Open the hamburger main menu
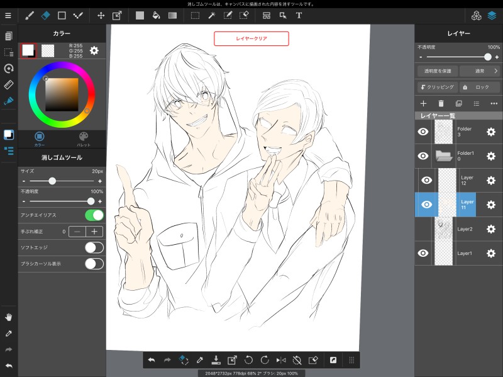 point(8,15)
